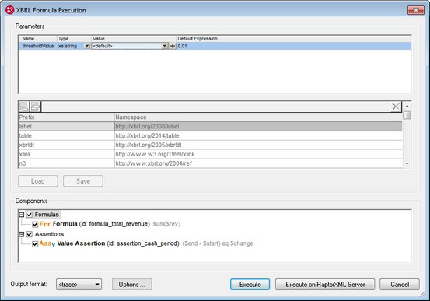Click the Execute button

[250, 285]
